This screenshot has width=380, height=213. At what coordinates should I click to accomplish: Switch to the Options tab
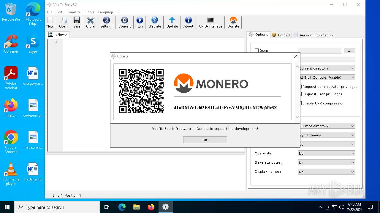pyautogui.click(x=259, y=35)
